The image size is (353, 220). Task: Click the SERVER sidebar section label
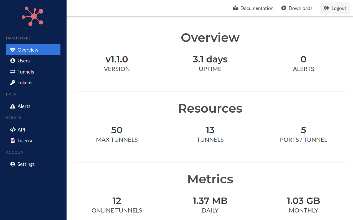14,118
